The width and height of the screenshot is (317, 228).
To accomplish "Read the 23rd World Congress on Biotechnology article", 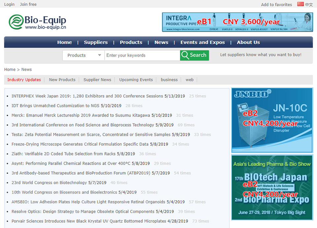I will [49, 182].
